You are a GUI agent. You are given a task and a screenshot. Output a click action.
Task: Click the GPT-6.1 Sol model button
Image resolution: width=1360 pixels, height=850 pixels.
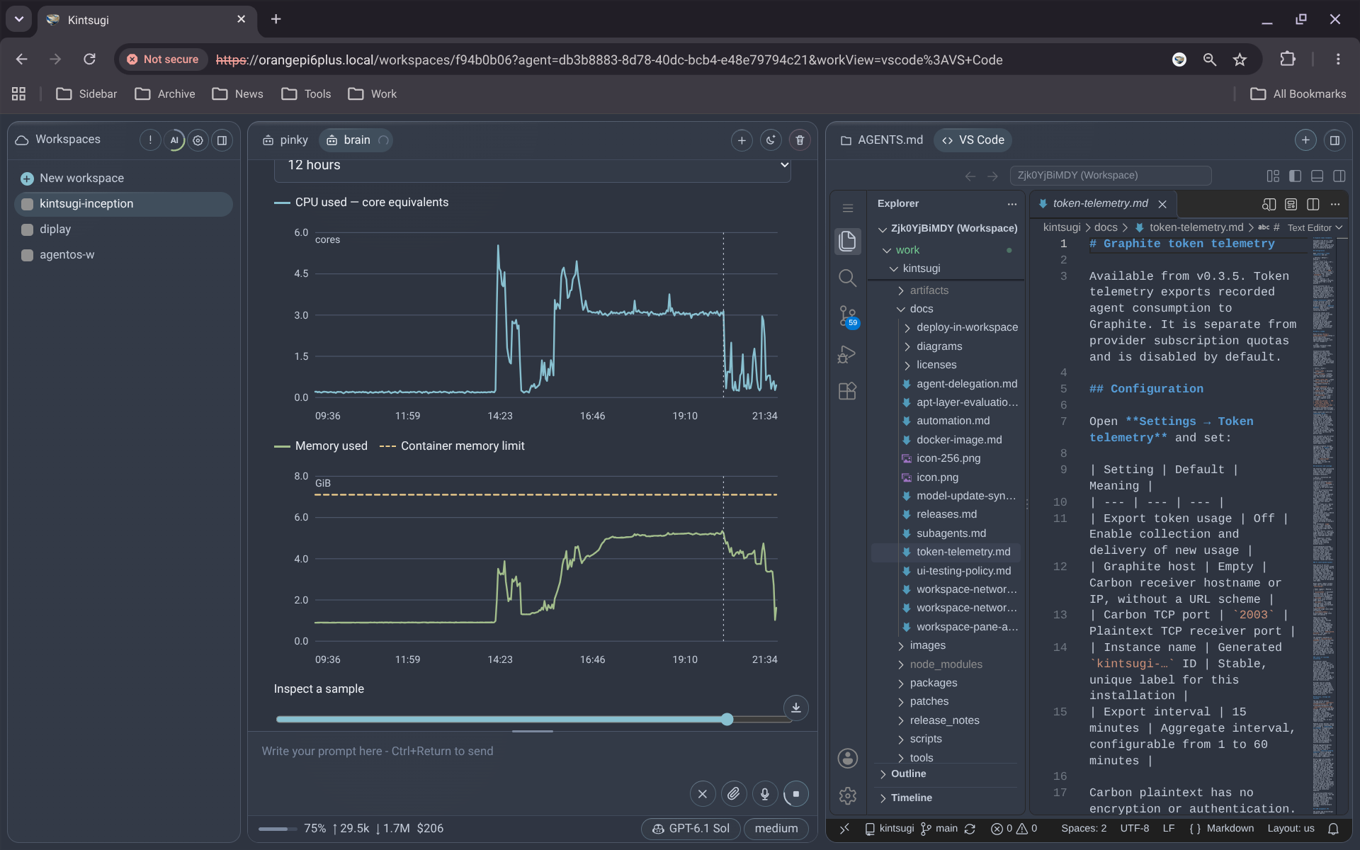pos(691,829)
